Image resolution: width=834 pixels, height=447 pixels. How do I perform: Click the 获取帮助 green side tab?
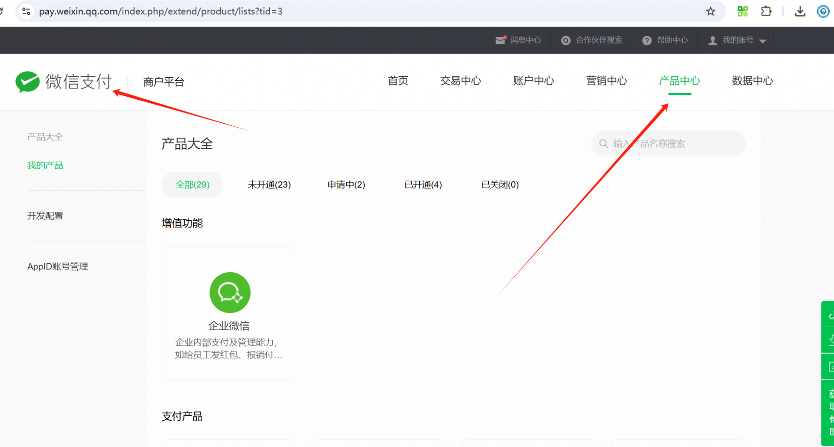click(828, 412)
